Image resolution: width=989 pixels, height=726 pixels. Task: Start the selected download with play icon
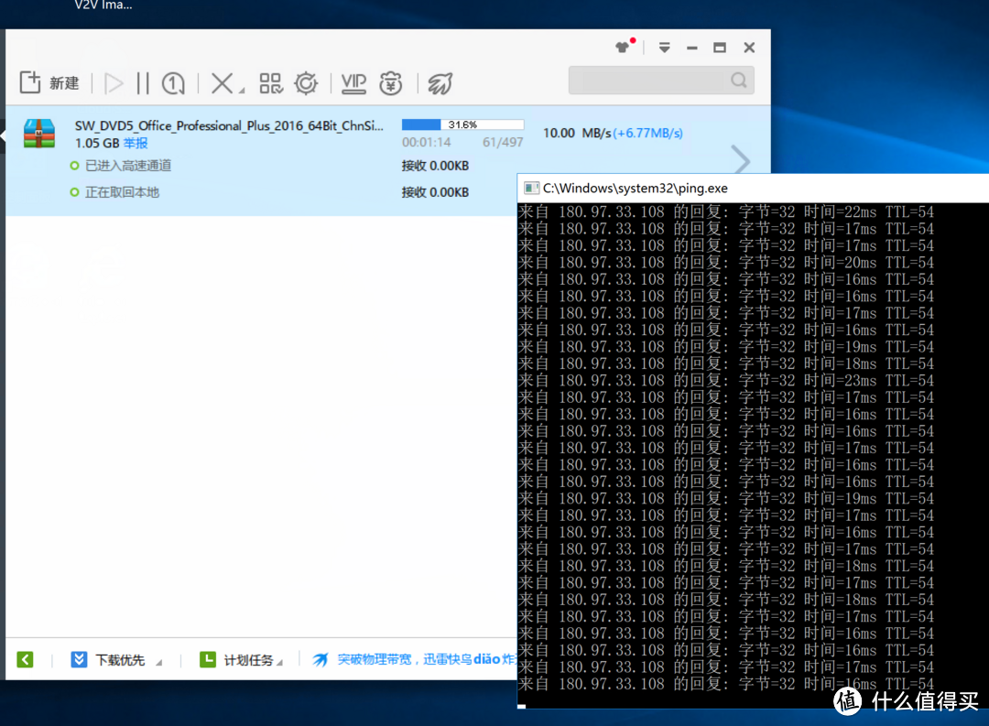(x=114, y=83)
